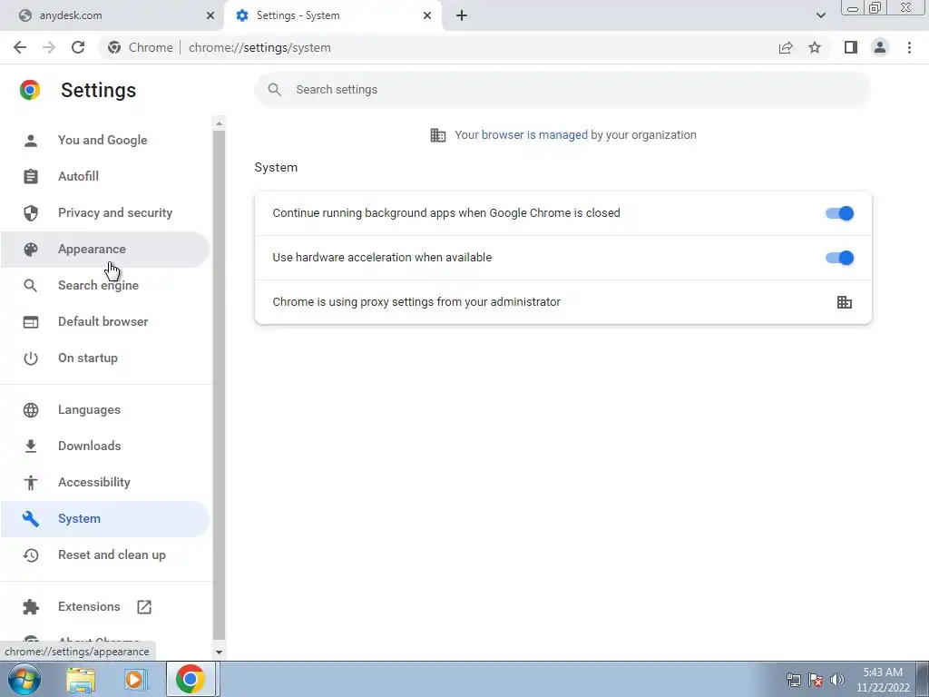Viewport: 929px width, 697px height.
Task: Click the accessibility figure icon
Action: 31,483
